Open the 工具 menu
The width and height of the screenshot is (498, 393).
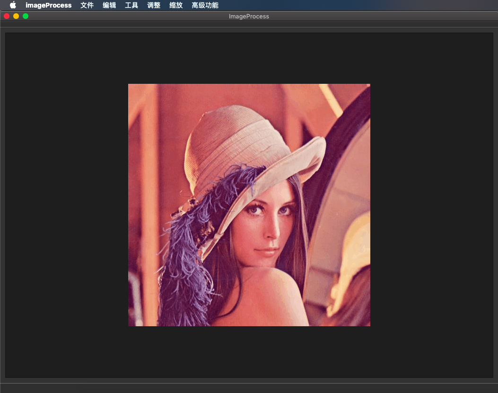tap(131, 5)
